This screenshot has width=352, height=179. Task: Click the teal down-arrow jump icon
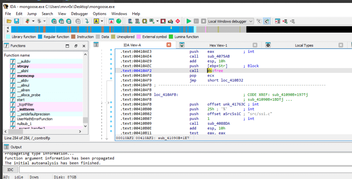point(87,21)
